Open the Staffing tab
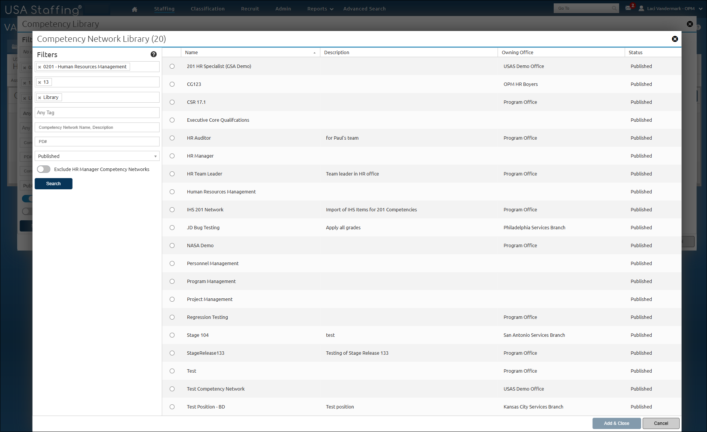This screenshot has height=432, width=707. point(164,9)
